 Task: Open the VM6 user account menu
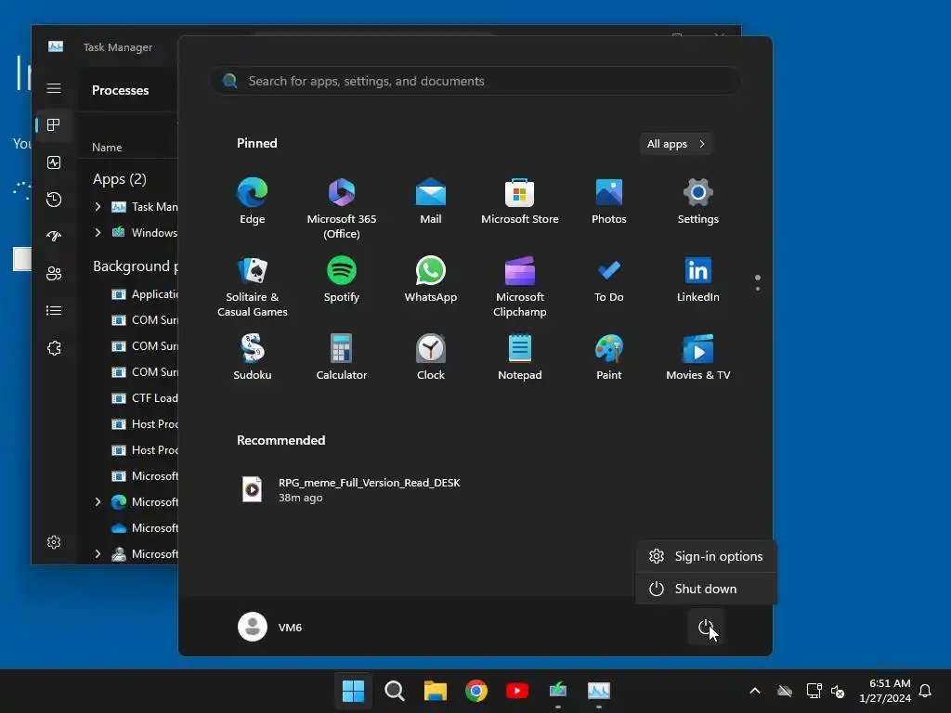click(x=270, y=627)
